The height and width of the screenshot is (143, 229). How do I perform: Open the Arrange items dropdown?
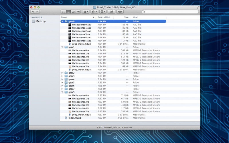pos(86,12)
